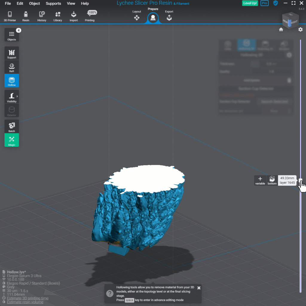
Task: Open the Batch tool
Action: (x=11, y=126)
